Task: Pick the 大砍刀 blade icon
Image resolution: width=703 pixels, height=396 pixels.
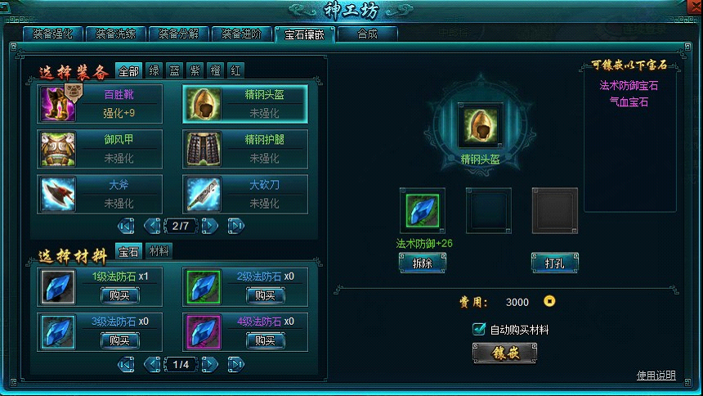Action: tap(204, 194)
